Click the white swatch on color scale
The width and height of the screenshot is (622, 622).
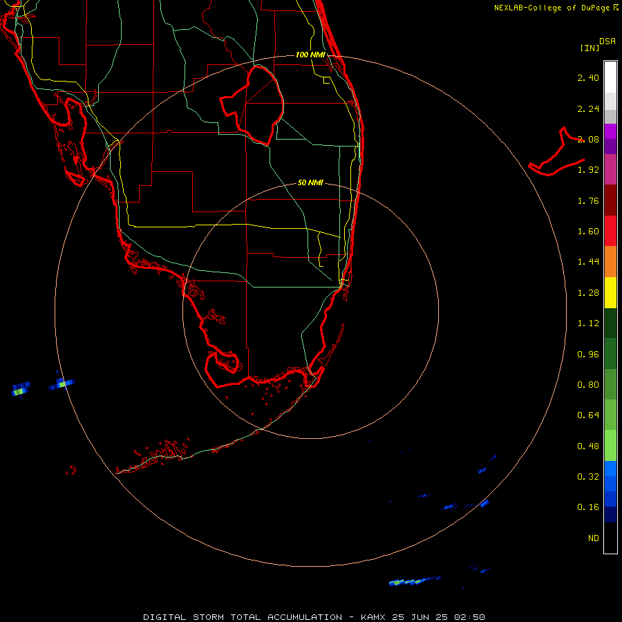610,77
